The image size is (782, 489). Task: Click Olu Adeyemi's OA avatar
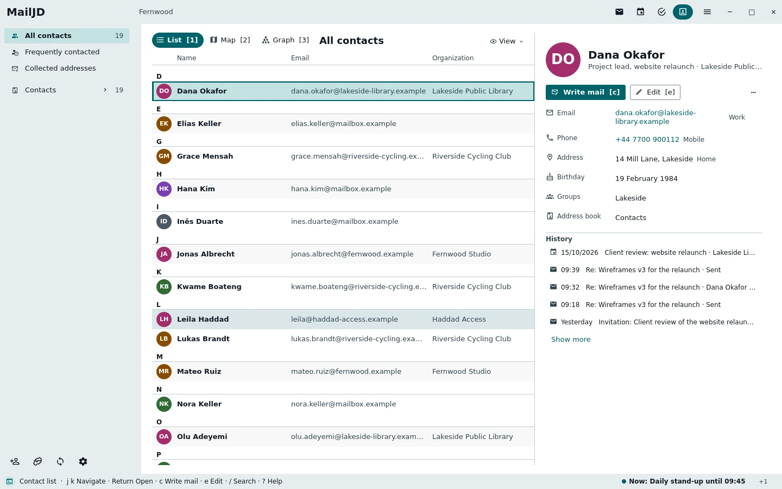coord(164,437)
